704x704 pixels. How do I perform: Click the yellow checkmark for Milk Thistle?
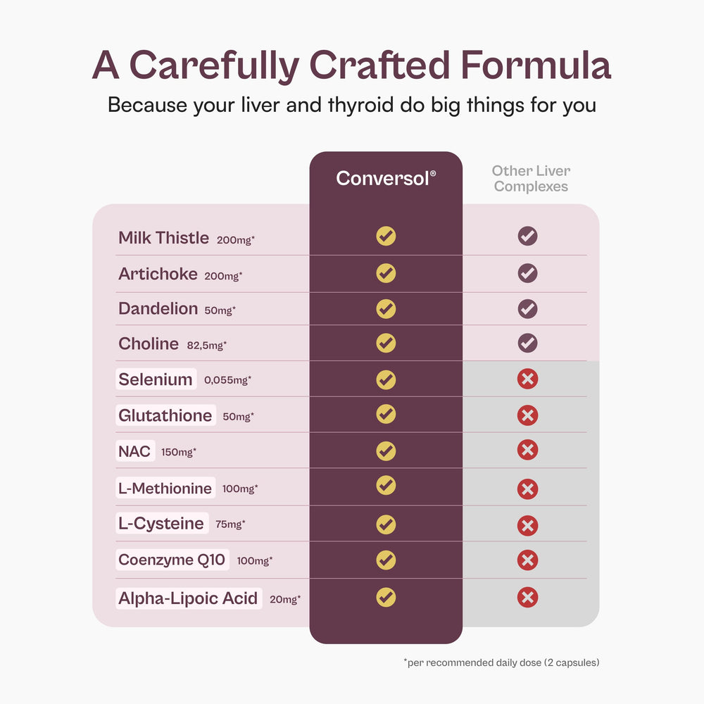tap(386, 236)
